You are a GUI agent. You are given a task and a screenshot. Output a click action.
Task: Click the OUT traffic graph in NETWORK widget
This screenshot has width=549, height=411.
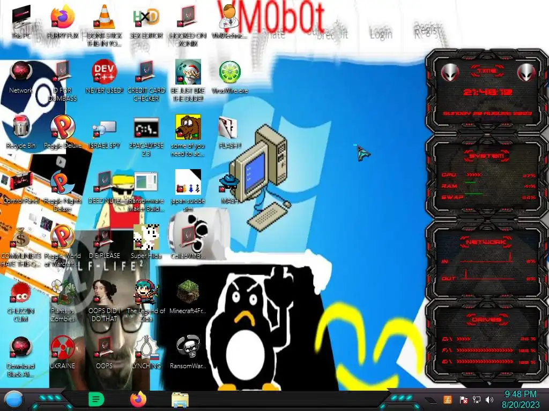(487, 275)
